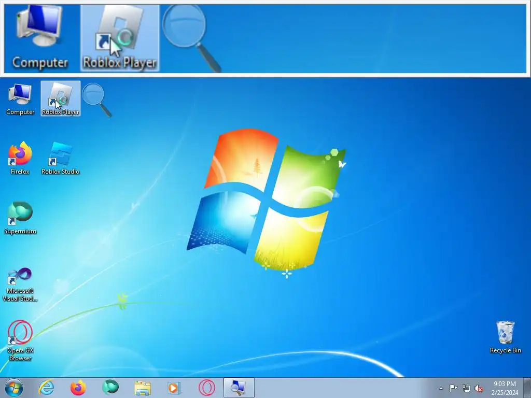Open the Windows Start menu orb
The height and width of the screenshot is (398, 531).
[14, 388]
